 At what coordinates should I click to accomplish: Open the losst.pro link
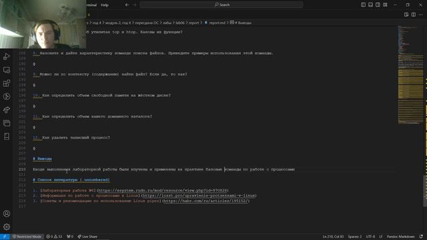pyautogui.click(x=199, y=195)
